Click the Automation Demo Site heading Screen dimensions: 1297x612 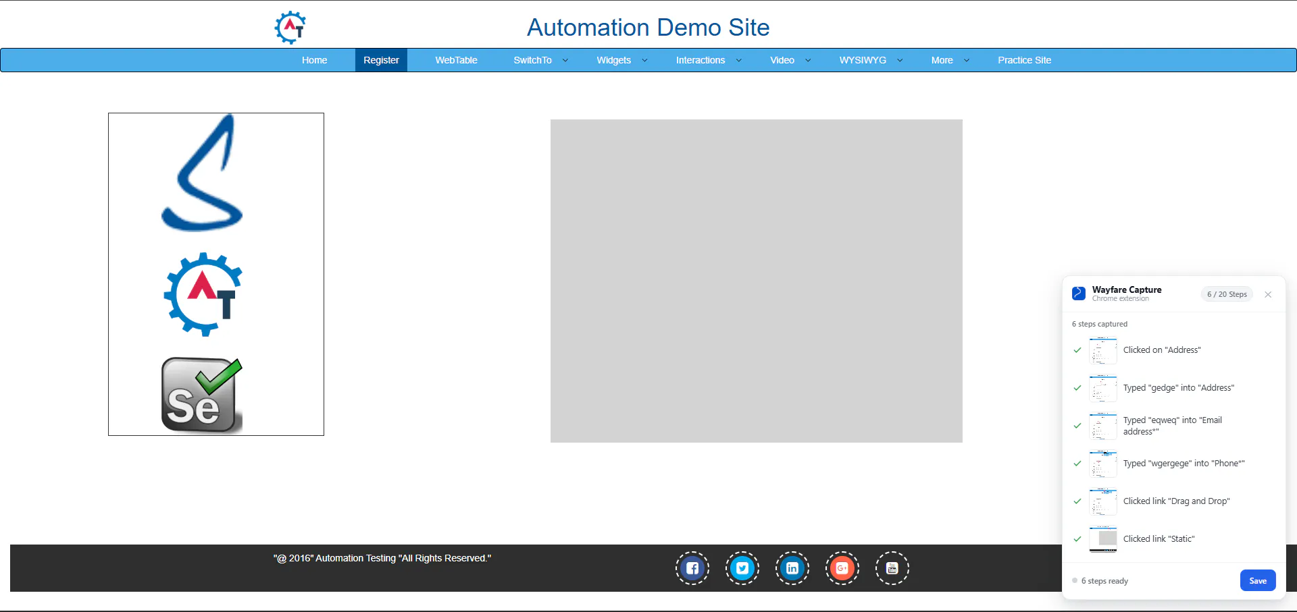648,28
